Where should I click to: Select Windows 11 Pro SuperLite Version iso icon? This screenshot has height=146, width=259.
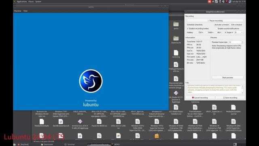(x=157, y=122)
